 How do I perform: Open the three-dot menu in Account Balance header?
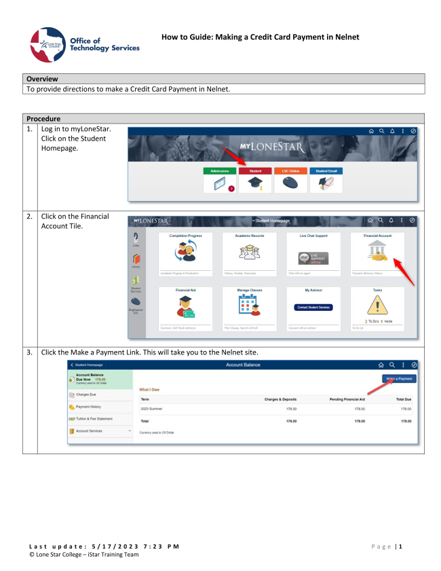coord(403,365)
